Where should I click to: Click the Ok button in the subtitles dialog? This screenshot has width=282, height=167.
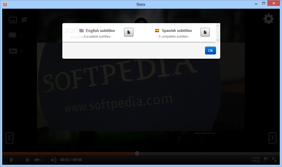[x=210, y=50]
